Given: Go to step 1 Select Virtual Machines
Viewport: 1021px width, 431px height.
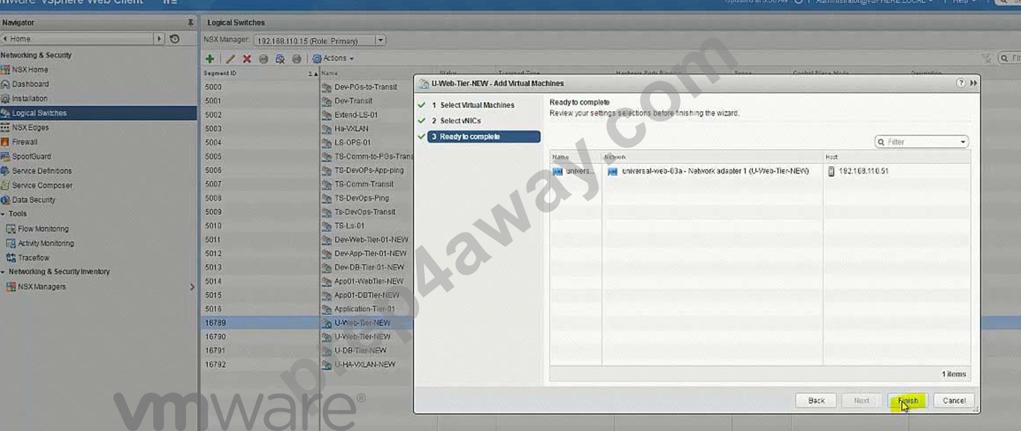Looking at the screenshot, I should (477, 105).
